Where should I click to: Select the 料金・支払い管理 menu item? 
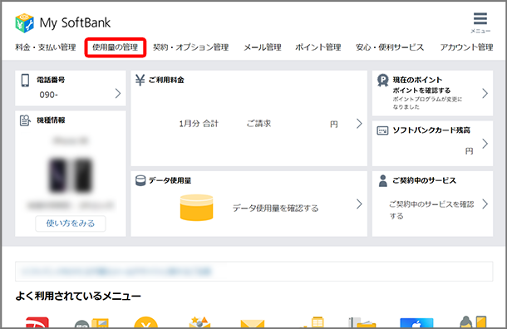[x=46, y=47]
